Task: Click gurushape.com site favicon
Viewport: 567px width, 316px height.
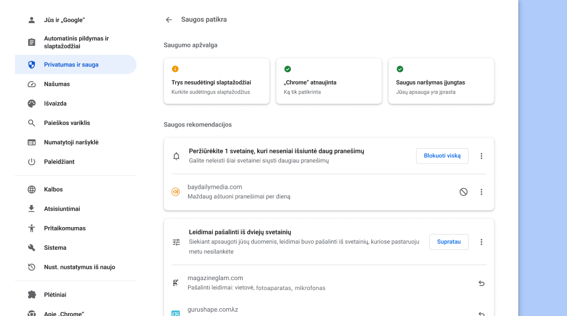Action: (175, 313)
